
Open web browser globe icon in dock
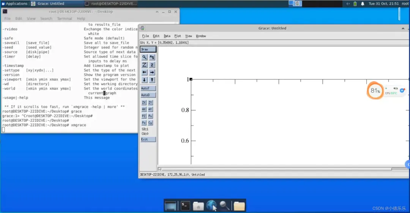[x=211, y=205]
